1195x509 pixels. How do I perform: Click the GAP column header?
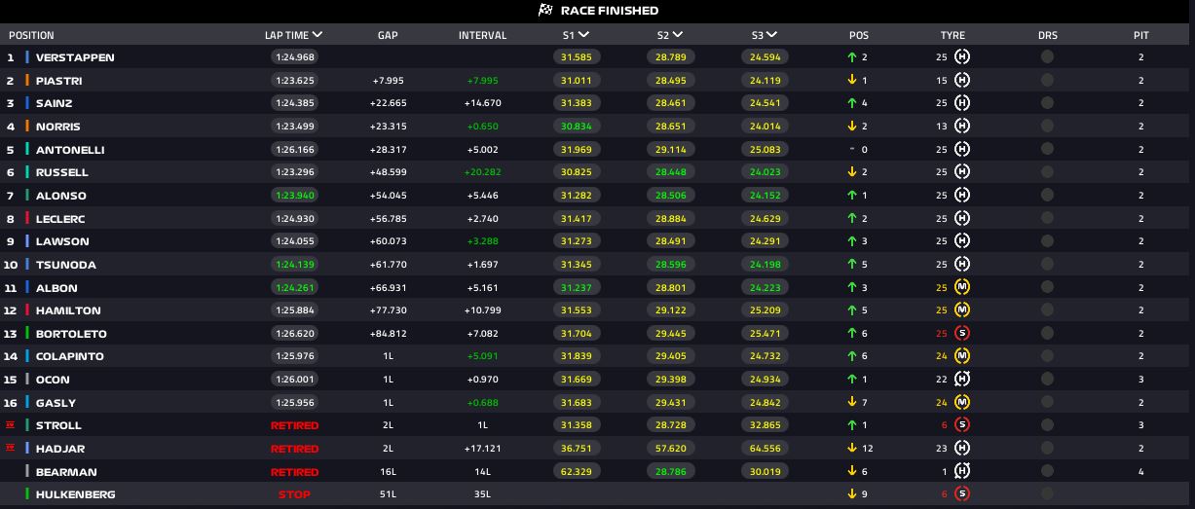click(388, 35)
